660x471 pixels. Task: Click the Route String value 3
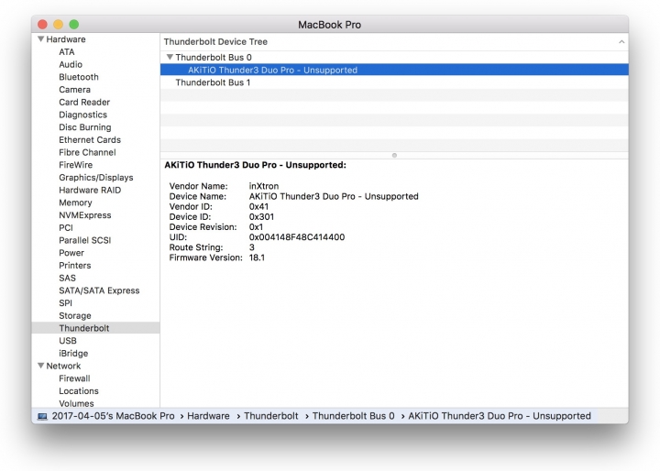coord(252,247)
